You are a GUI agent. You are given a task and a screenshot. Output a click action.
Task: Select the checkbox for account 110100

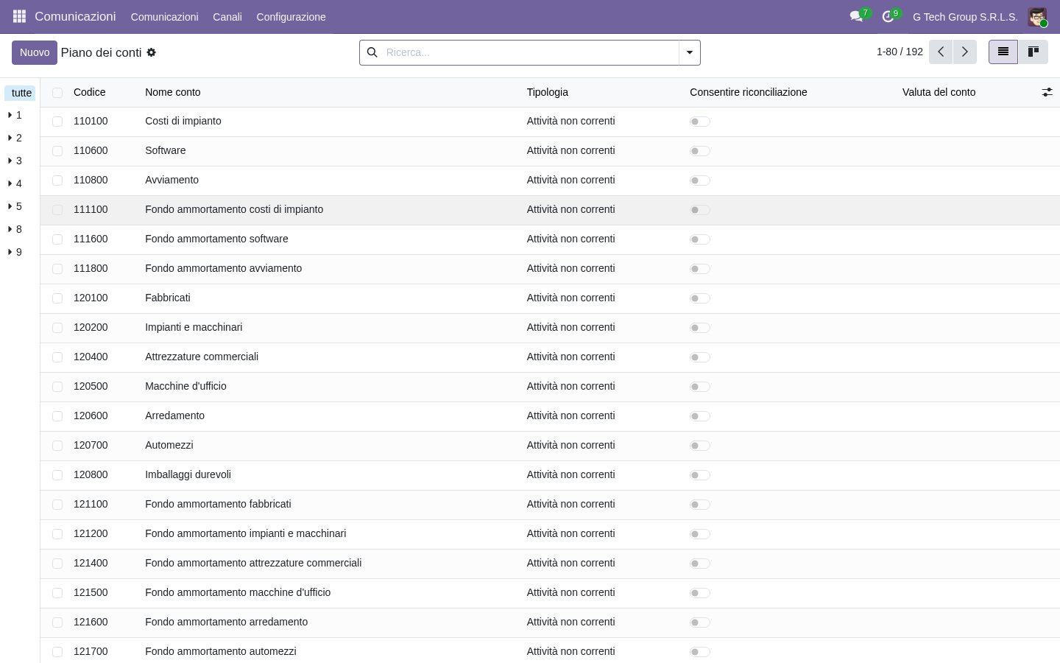(x=57, y=122)
